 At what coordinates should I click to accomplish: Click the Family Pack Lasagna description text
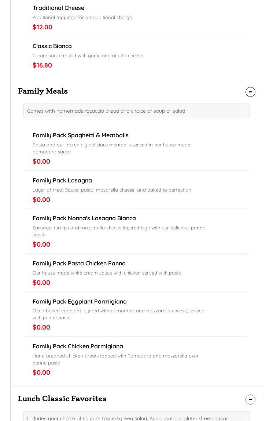(112, 190)
